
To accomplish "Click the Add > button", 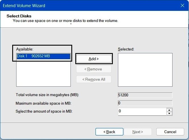I will [x=94, y=59].
